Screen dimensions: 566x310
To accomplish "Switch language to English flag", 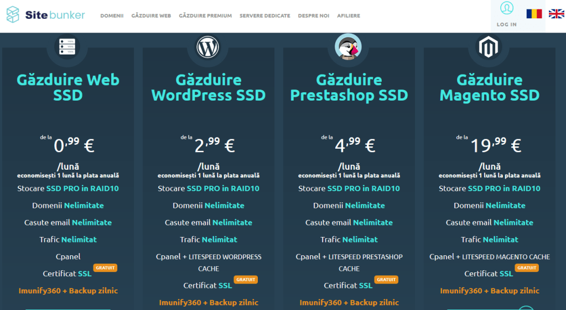I will pyautogui.click(x=556, y=14).
